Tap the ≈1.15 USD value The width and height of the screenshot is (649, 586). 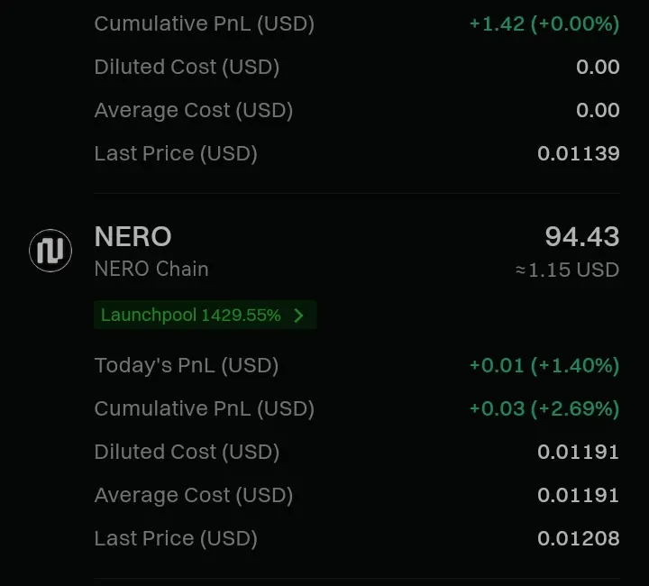tap(568, 270)
